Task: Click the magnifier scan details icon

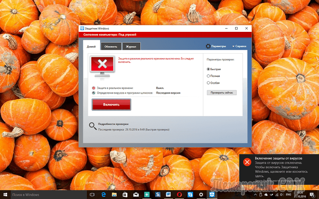Action: [93, 126]
